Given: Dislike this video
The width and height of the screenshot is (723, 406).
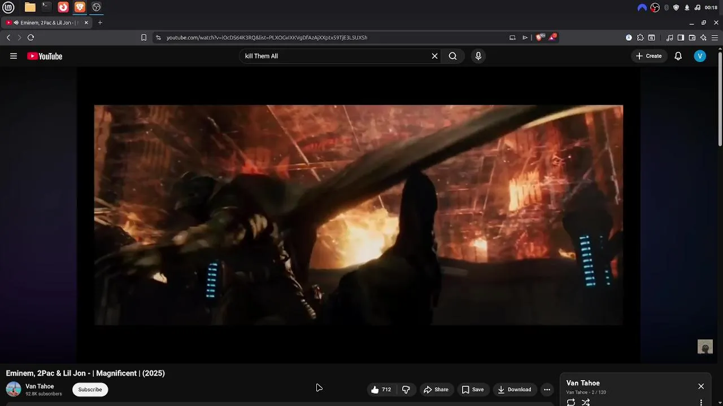Looking at the screenshot, I should [x=406, y=390].
